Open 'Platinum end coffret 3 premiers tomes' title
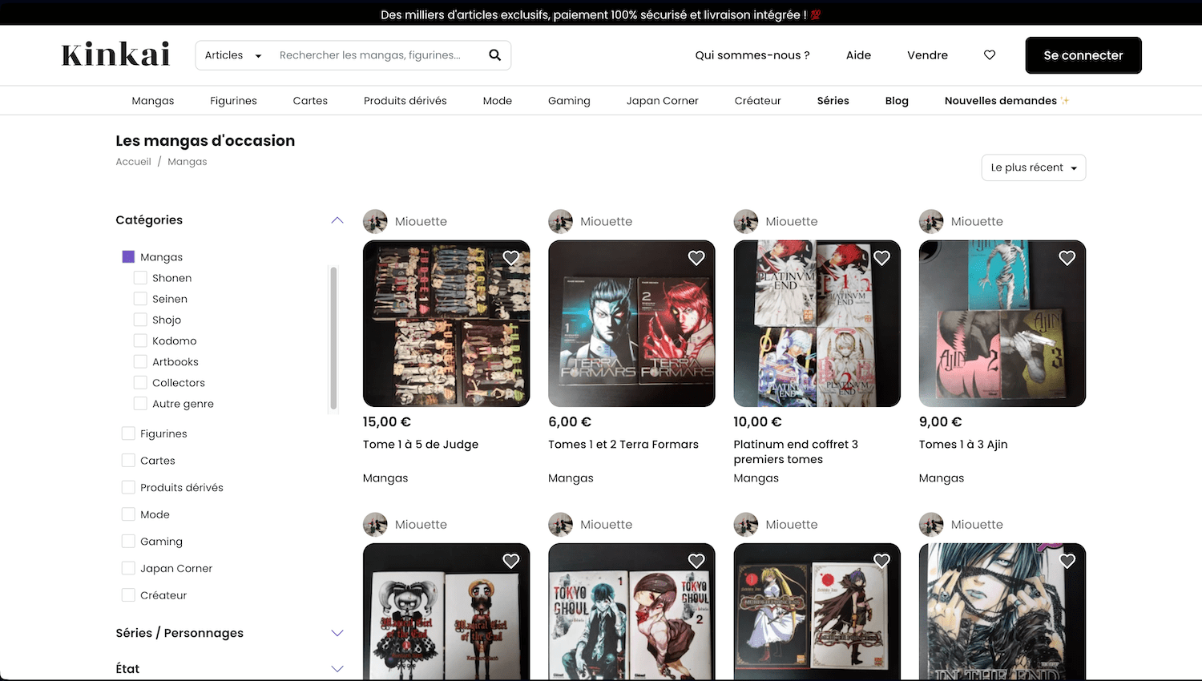1202x681 pixels. 796,452
